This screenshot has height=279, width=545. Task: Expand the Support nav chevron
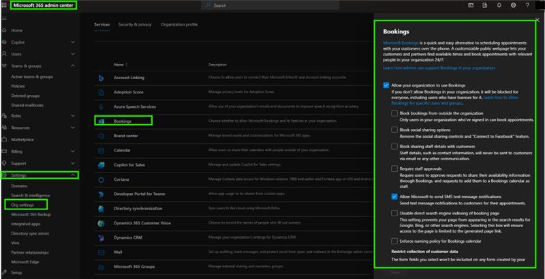[x=73, y=163]
